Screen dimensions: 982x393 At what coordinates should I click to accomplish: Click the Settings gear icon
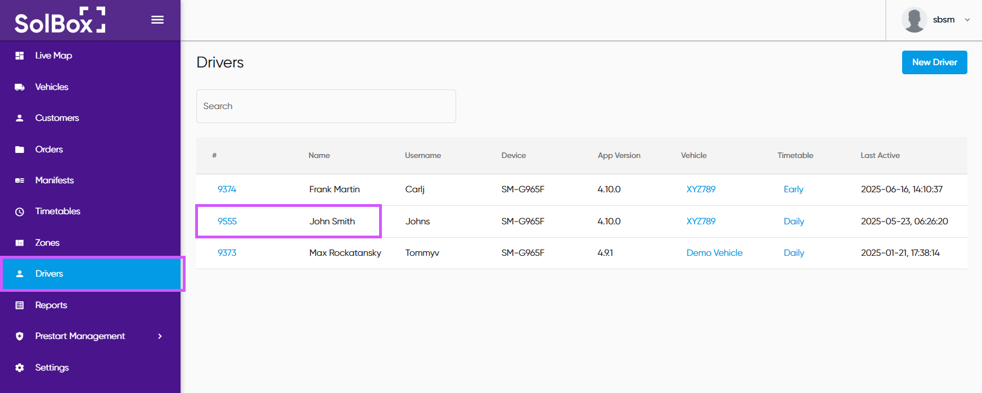click(20, 368)
